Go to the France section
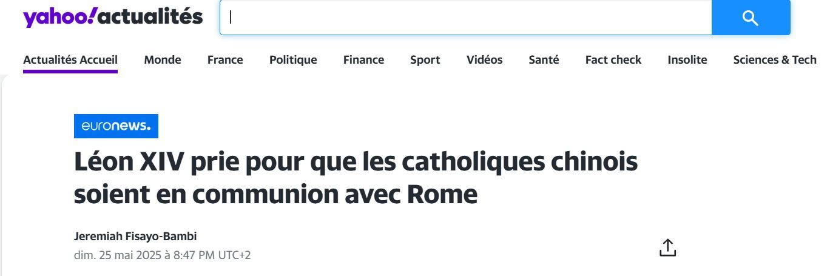Screen dimensions: 830x276 225,59
